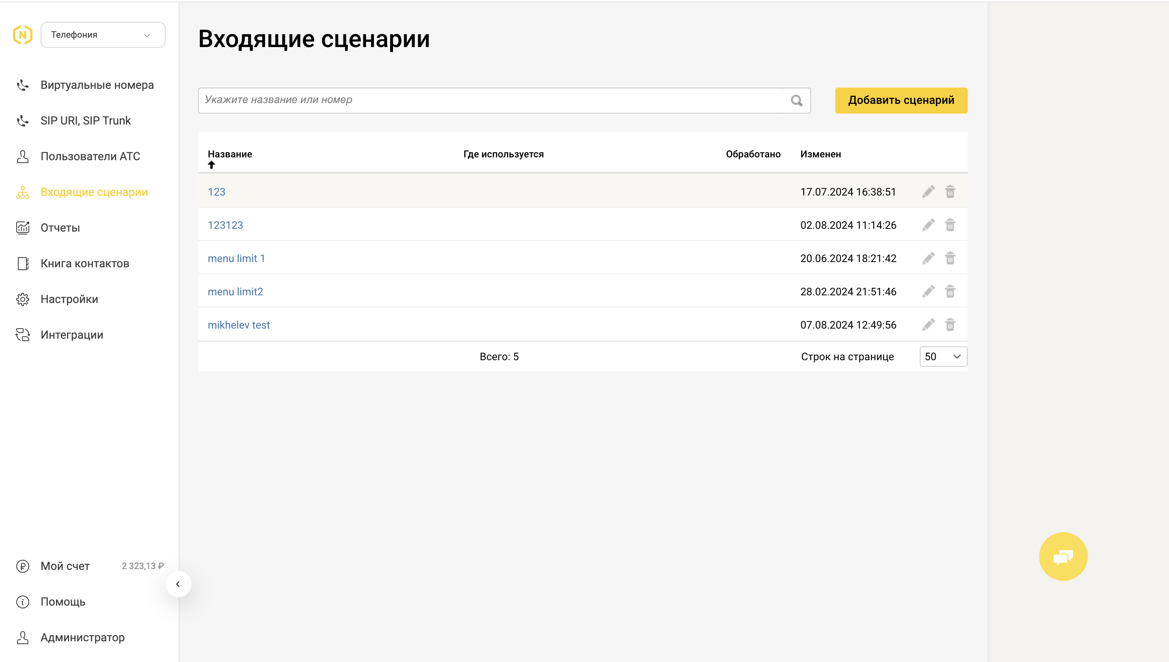Open the yellow chat support bubble
This screenshot has width=1169, height=662.
[1063, 556]
